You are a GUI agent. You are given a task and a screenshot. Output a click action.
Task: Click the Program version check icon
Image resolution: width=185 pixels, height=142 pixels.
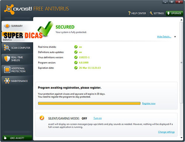(76, 63)
